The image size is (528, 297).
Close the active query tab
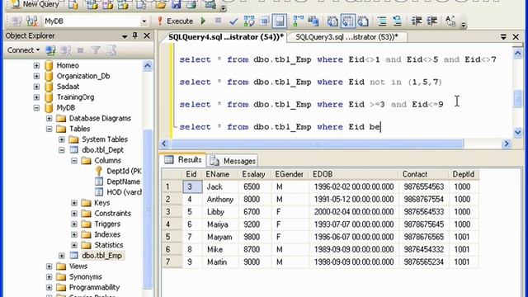pyautogui.click(x=516, y=36)
